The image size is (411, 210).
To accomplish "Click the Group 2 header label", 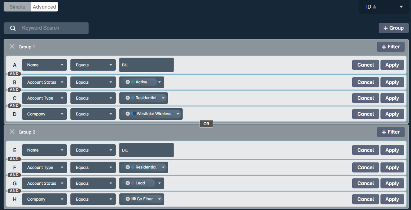I will [27, 132].
